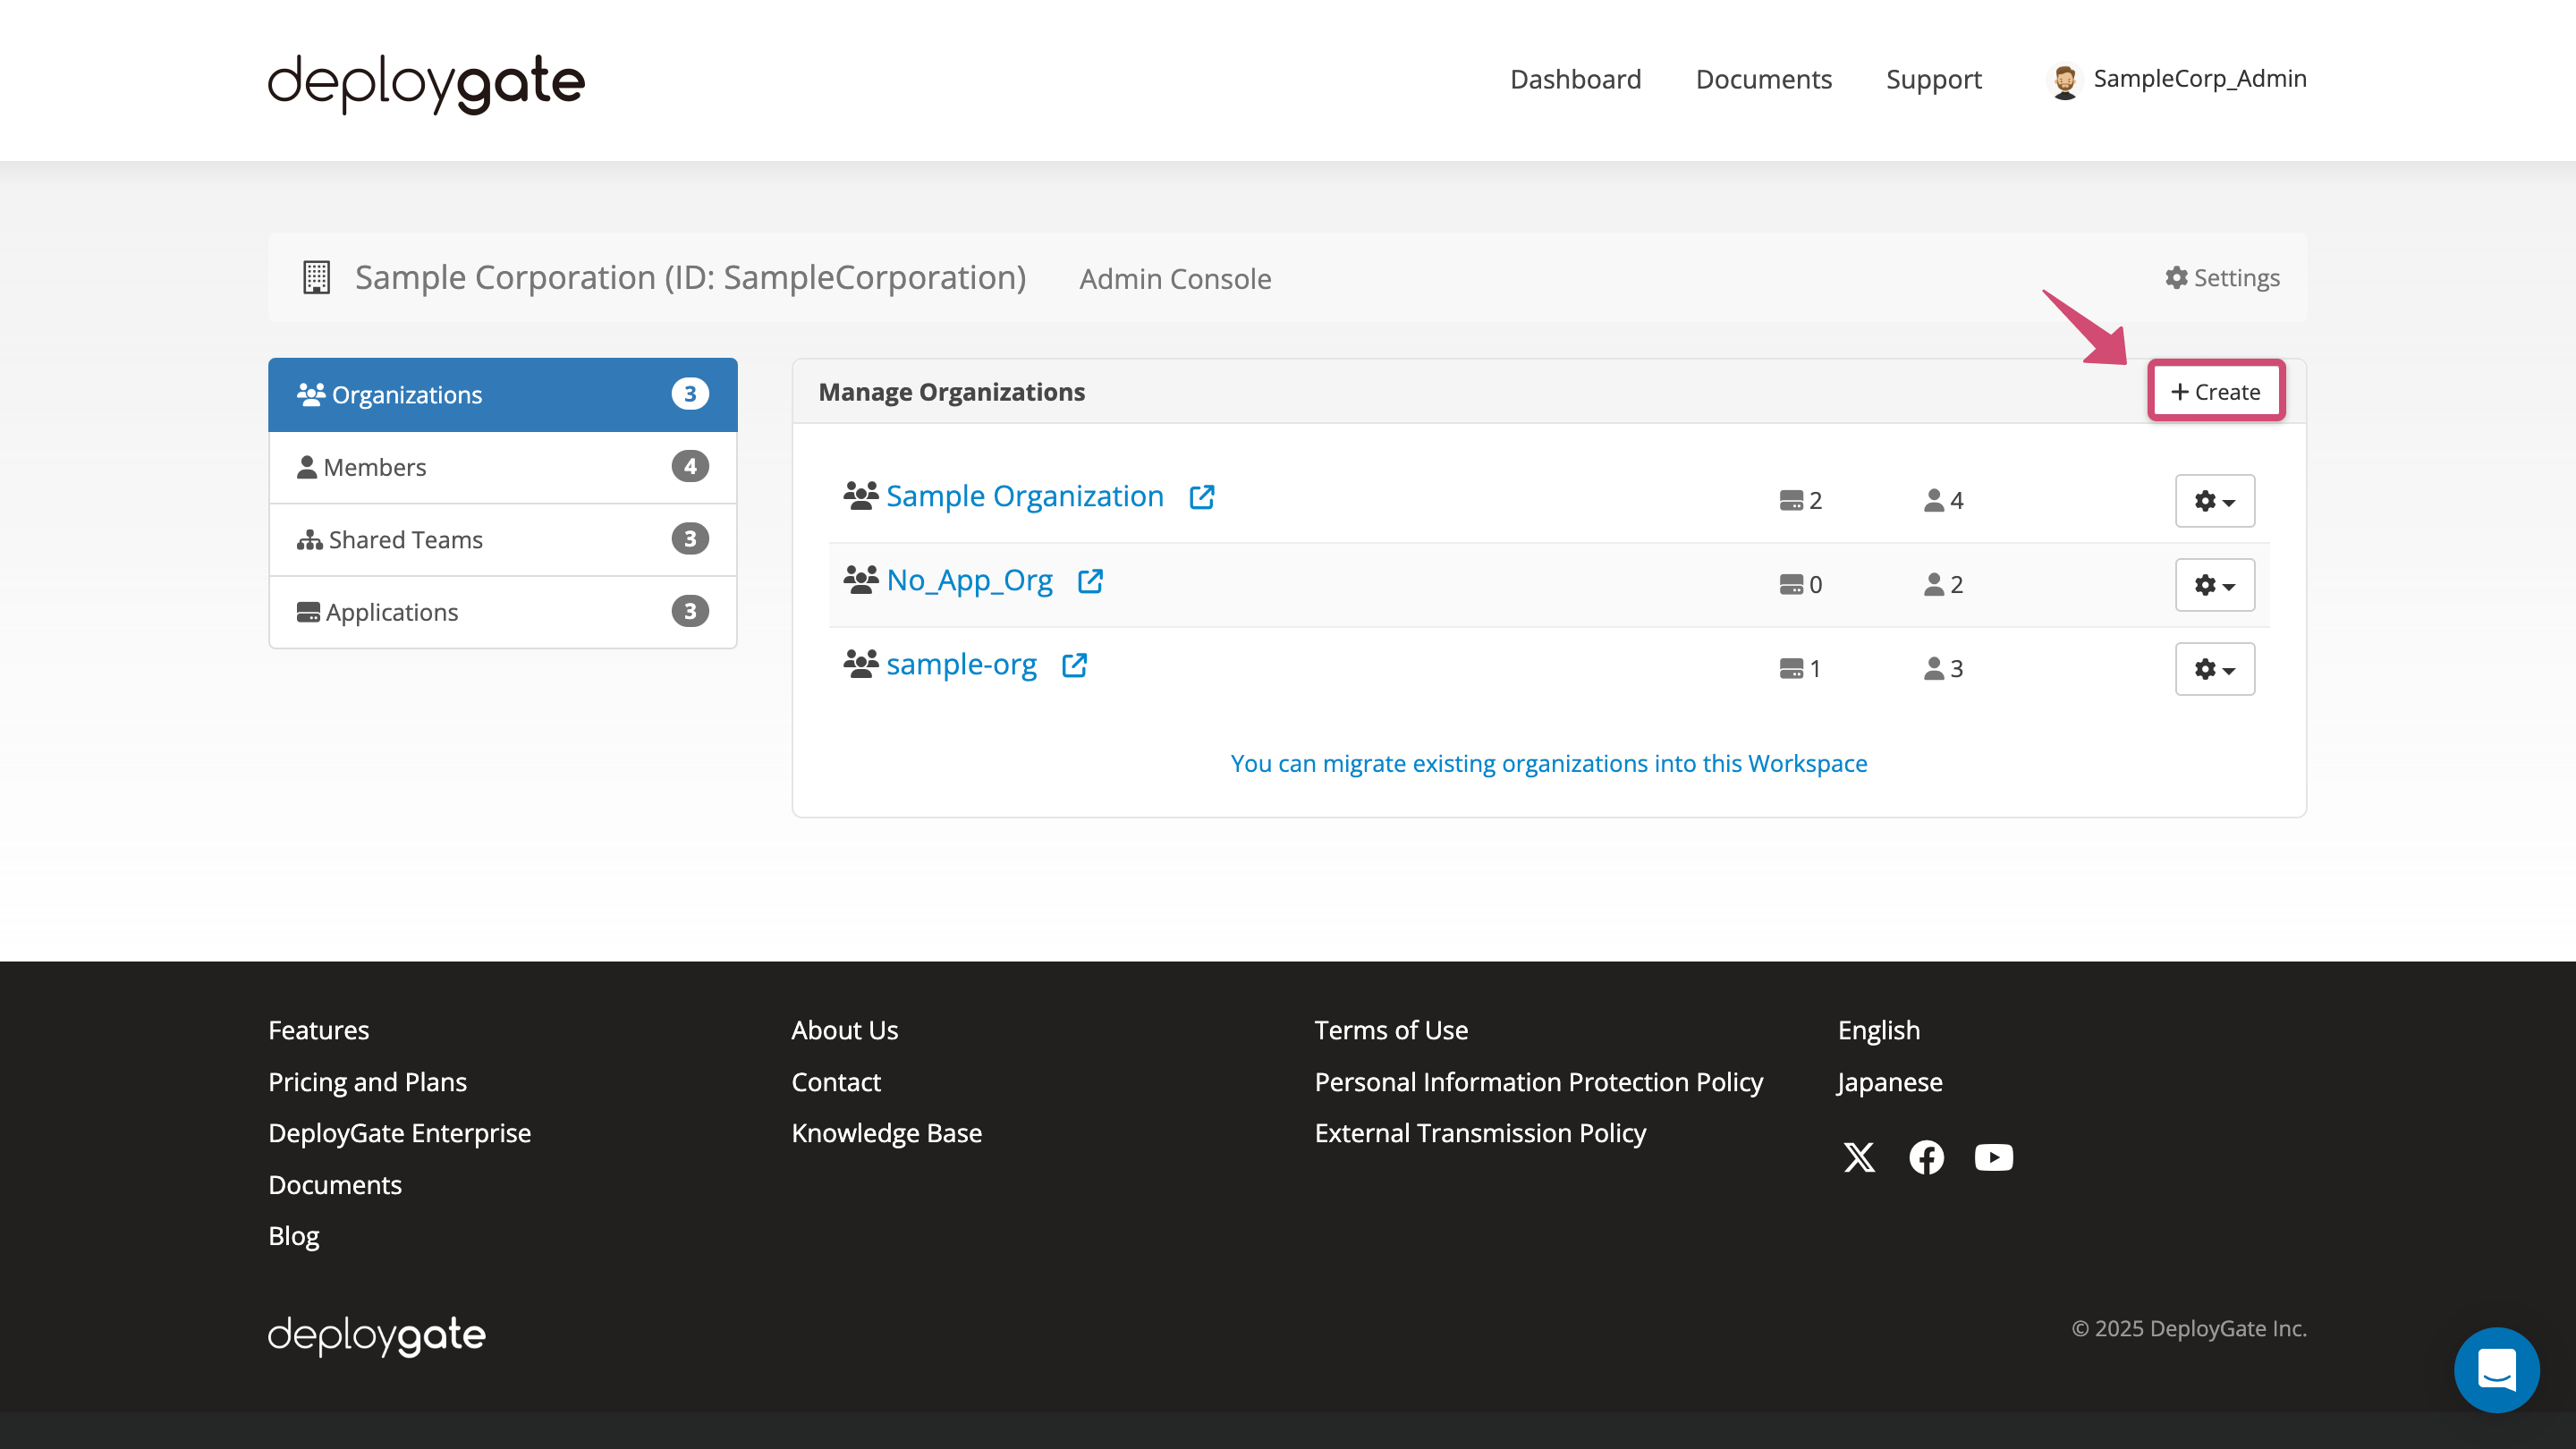The width and height of the screenshot is (2576, 1449).
Task: Open Features footer link
Action: click(x=318, y=1030)
